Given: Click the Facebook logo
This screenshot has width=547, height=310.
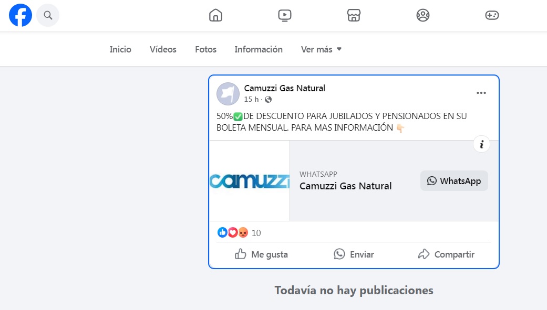Looking at the screenshot, I should pos(20,15).
